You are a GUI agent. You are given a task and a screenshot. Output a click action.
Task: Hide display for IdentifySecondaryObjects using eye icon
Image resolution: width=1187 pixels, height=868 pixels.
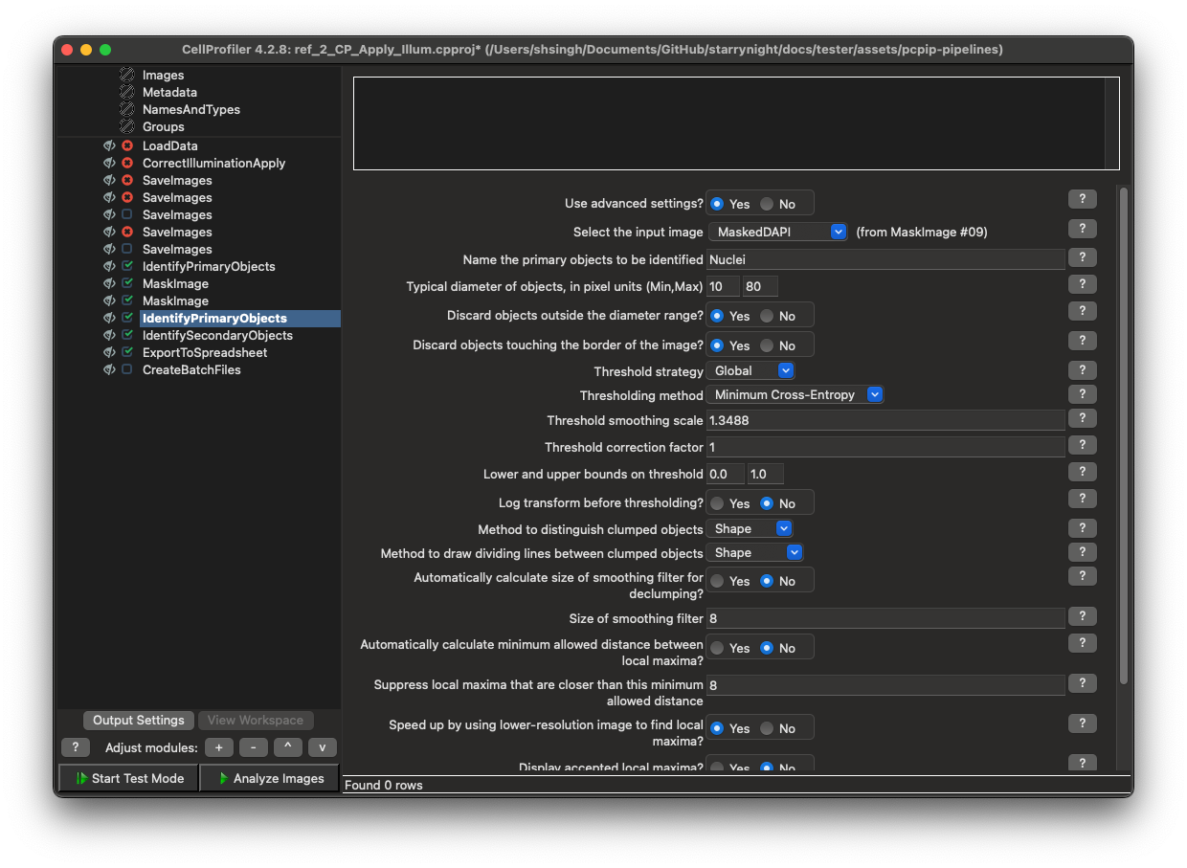coord(109,335)
